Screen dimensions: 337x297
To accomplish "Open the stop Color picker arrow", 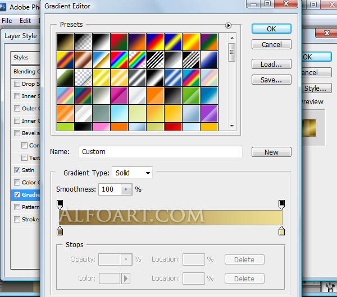I will [126, 279].
